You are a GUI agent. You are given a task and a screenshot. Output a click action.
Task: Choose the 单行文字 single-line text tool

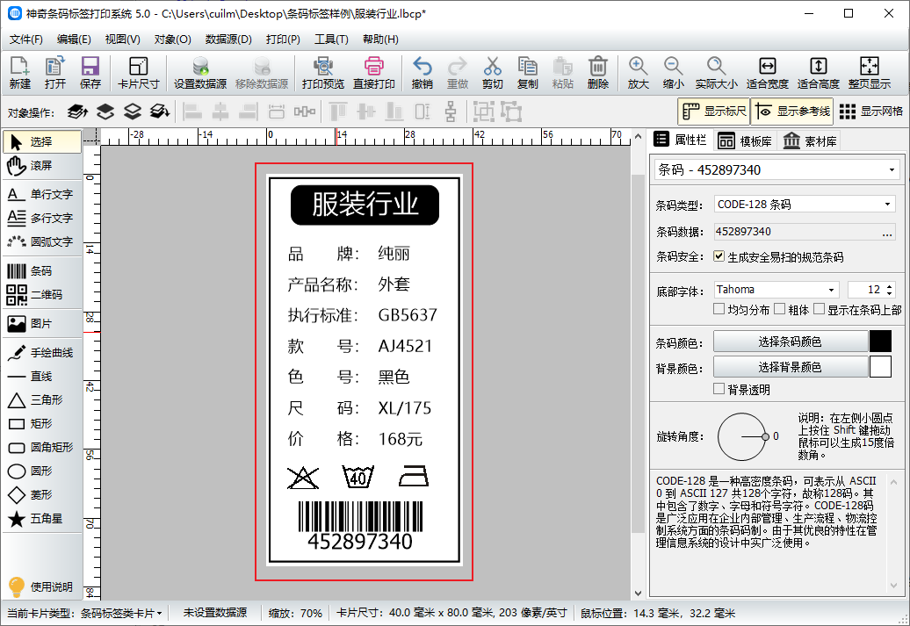point(42,194)
